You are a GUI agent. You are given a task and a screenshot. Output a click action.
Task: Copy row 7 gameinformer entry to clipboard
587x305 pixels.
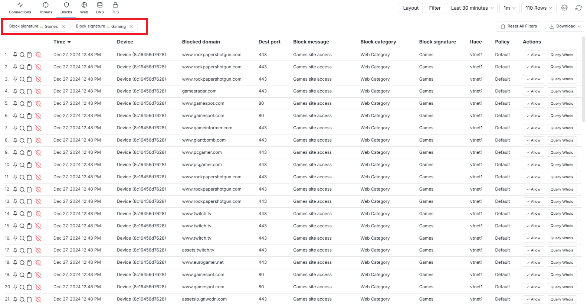point(29,128)
